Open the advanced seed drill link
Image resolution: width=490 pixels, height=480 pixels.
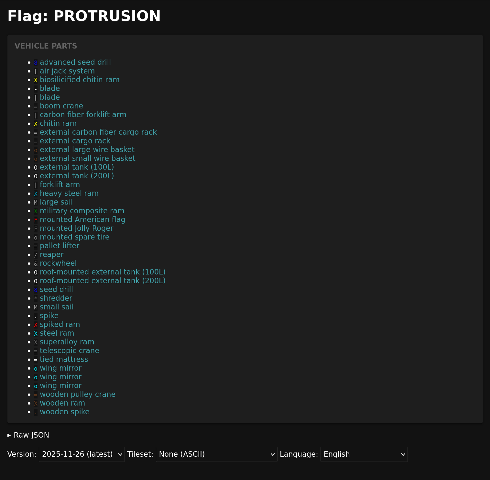coord(75,62)
